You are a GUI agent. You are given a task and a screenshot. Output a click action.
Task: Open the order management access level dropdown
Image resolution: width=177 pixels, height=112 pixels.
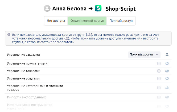point(144,55)
